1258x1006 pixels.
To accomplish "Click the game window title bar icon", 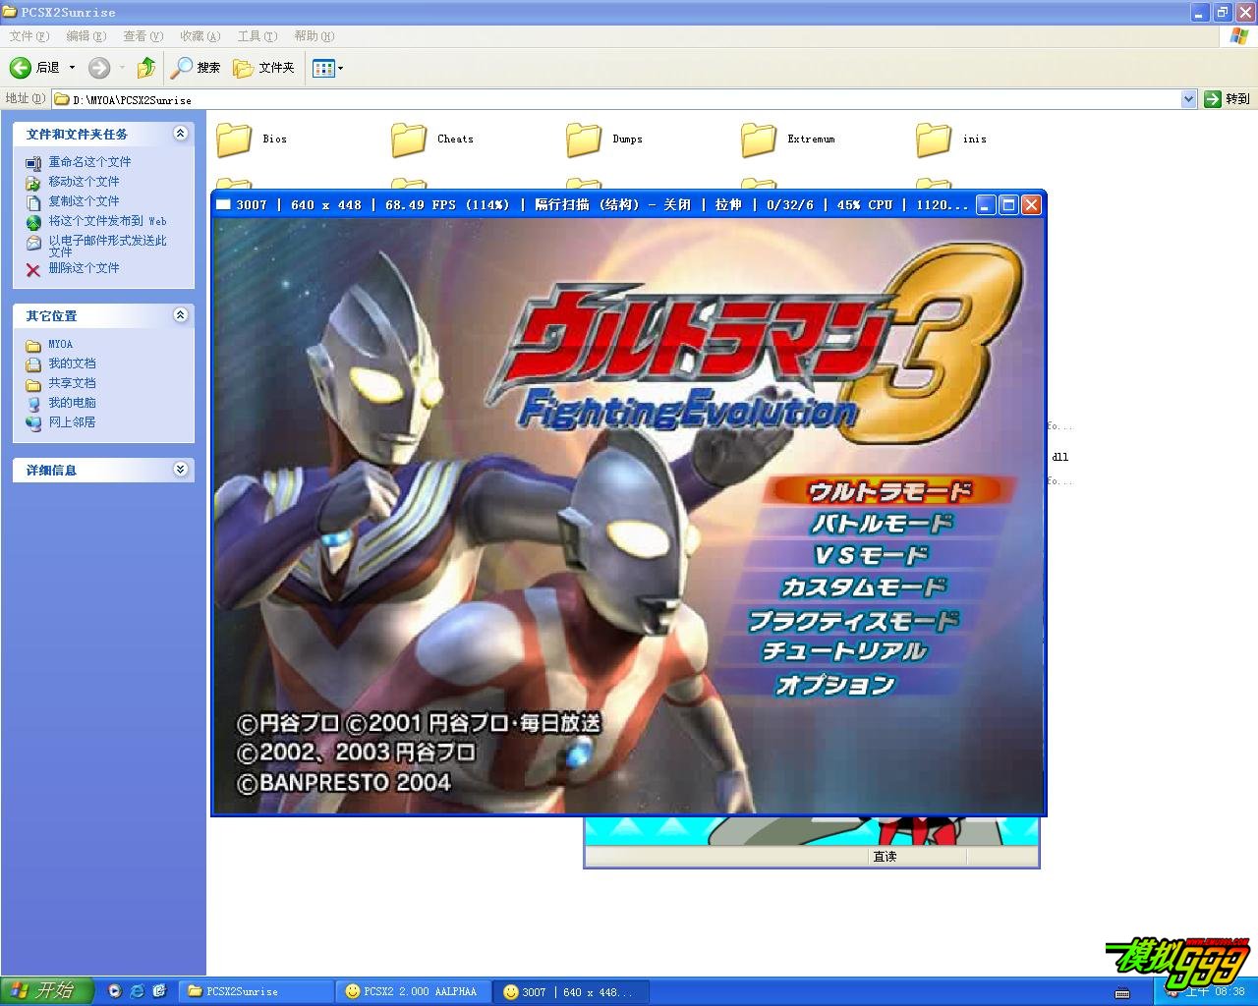I will 223,204.
